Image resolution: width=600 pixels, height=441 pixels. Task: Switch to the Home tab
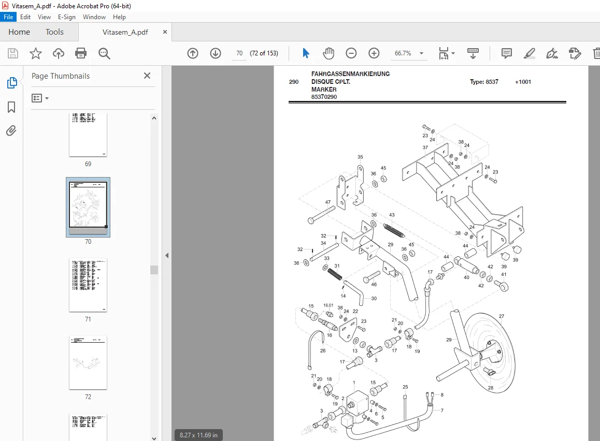pyautogui.click(x=19, y=32)
